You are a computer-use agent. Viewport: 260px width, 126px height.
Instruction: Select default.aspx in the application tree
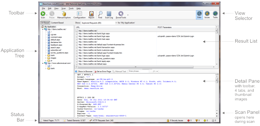click(x=54, y=40)
